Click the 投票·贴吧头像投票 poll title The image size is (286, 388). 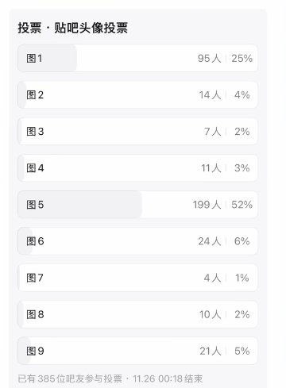tap(72, 28)
